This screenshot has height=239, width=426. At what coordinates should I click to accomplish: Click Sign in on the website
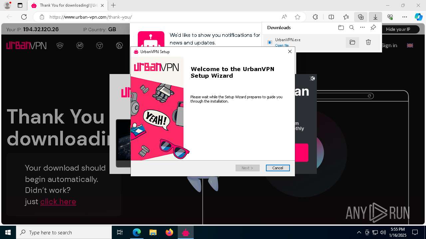(389, 45)
